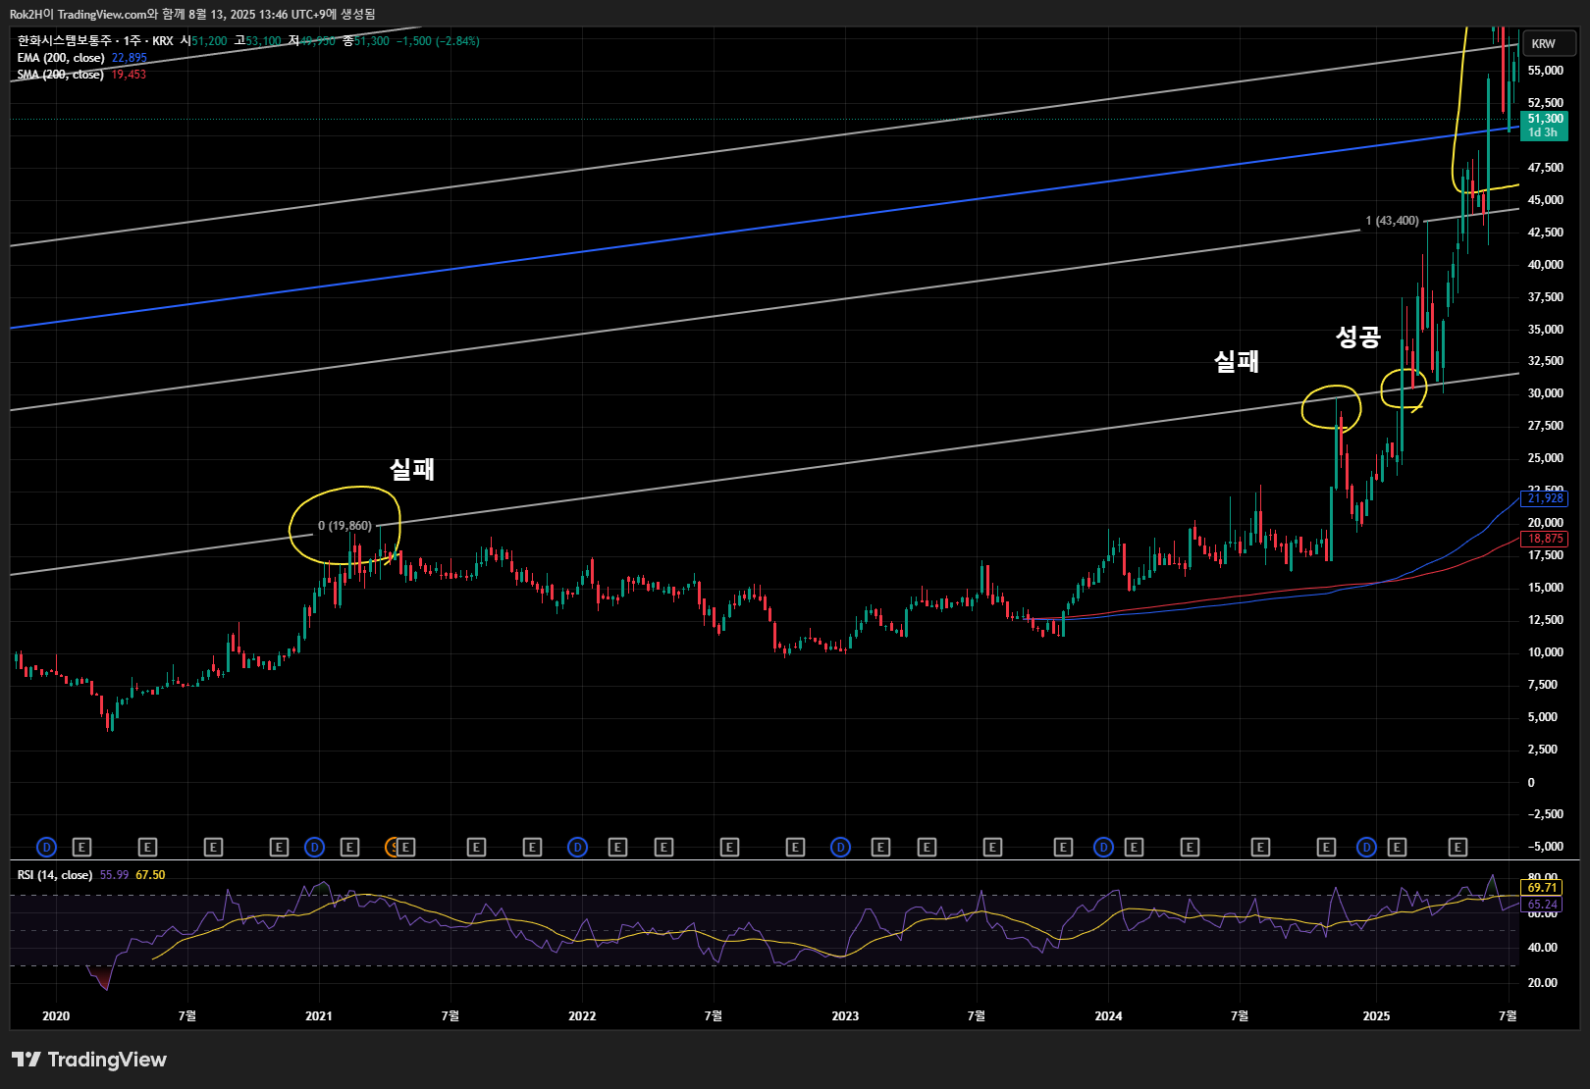
Task: Click the 2020 label on the time axis
Action: (x=56, y=1015)
